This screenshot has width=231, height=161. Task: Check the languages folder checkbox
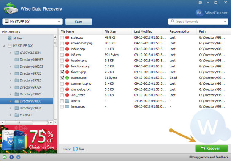pyautogui.click(x=62, y=107)
